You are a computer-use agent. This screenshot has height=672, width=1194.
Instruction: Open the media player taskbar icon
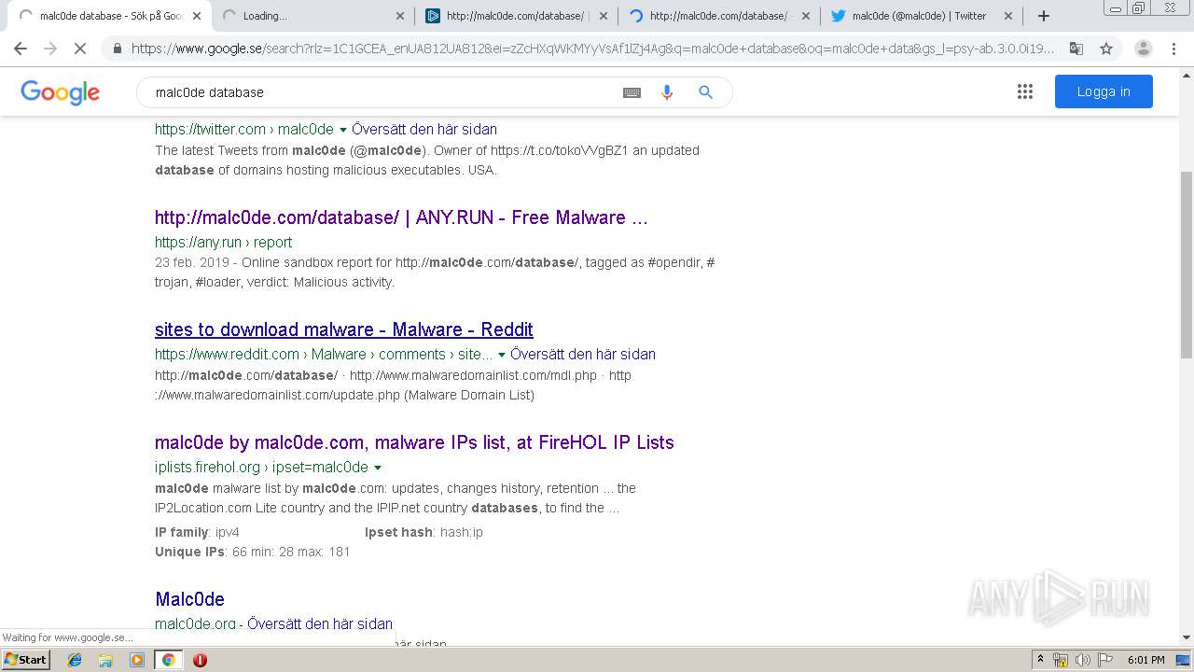pos(137,660)
